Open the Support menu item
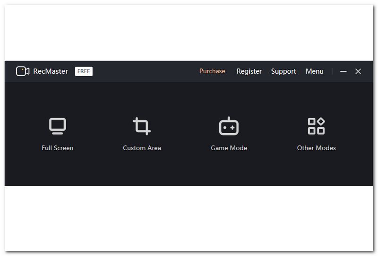378x256 pixels. (283, 71)
